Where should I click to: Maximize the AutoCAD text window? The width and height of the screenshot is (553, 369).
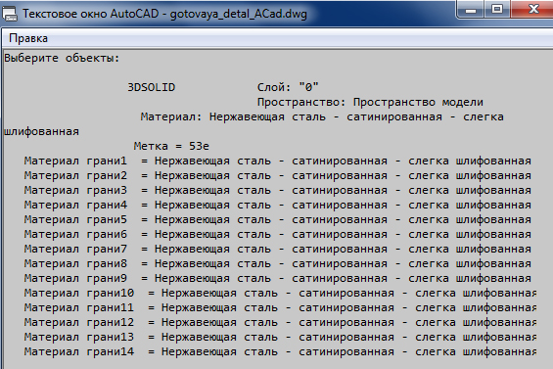point(496,10)
